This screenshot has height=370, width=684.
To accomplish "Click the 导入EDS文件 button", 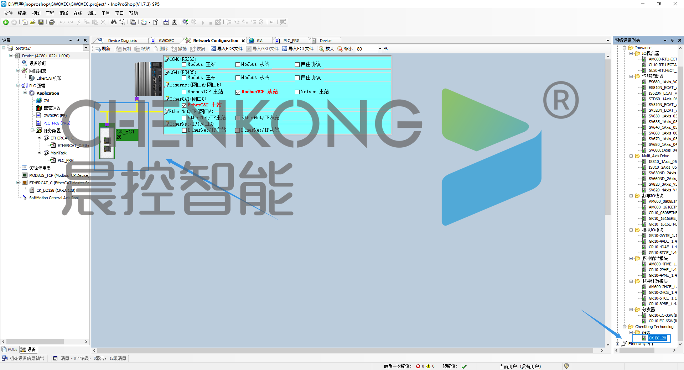I will (227, 49).
